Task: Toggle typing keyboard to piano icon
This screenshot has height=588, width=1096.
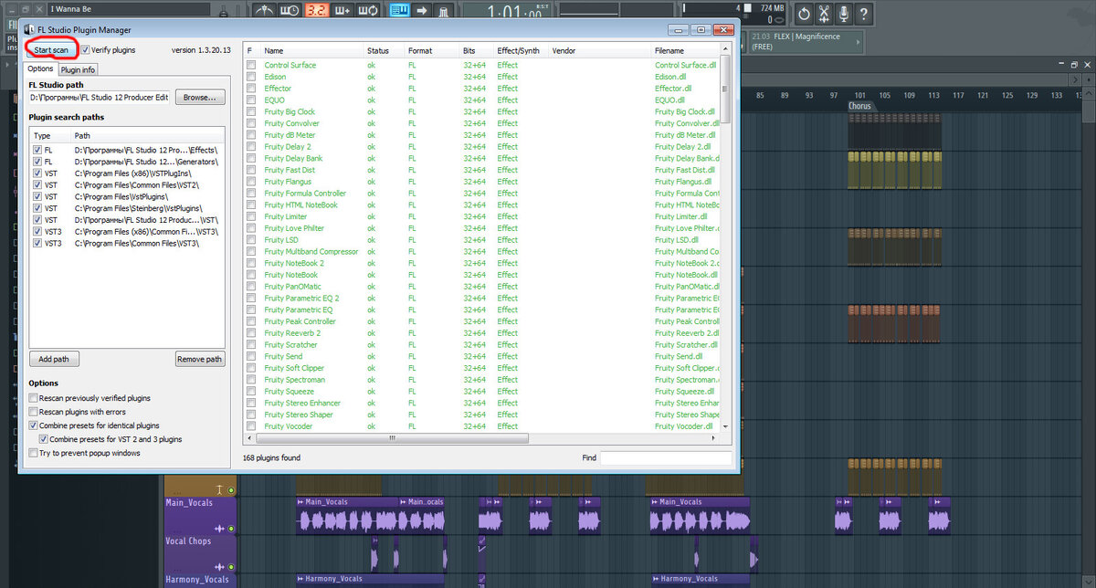Action: (x=399, y=11)
